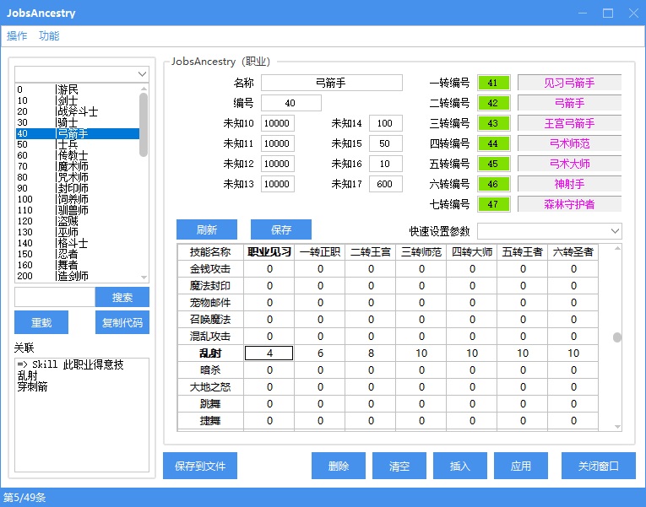Click the 乱射 职业见习 cell
The image size is (646, 507).
[x=269, y=353]
